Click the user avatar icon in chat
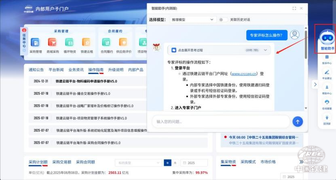This screenshot has height=180, width=336. click(295, 35)
